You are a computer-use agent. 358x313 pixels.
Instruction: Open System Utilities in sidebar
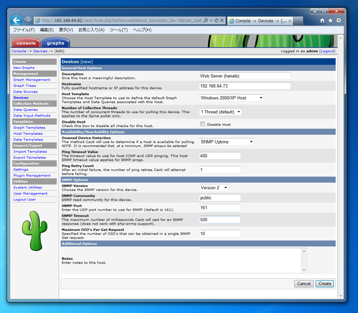pyautogui.click(x=28, y=187)
